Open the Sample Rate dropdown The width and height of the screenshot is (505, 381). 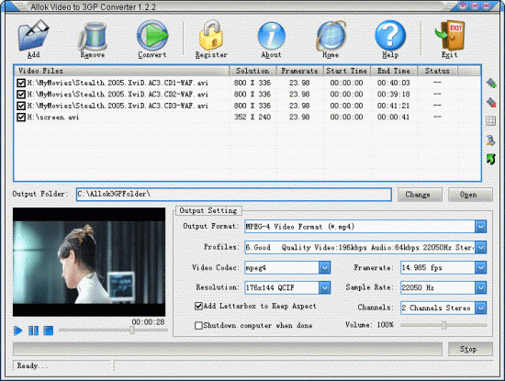pos(480,287)
